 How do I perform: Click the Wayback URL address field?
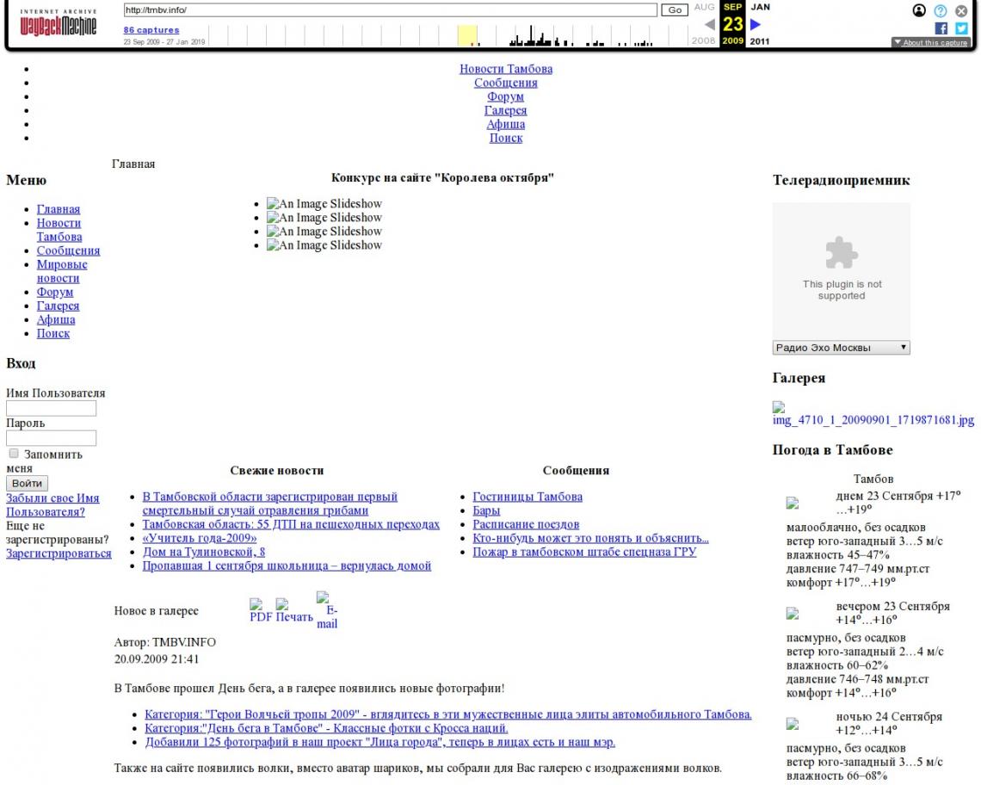pyautogui.click(x=391, y=10)
